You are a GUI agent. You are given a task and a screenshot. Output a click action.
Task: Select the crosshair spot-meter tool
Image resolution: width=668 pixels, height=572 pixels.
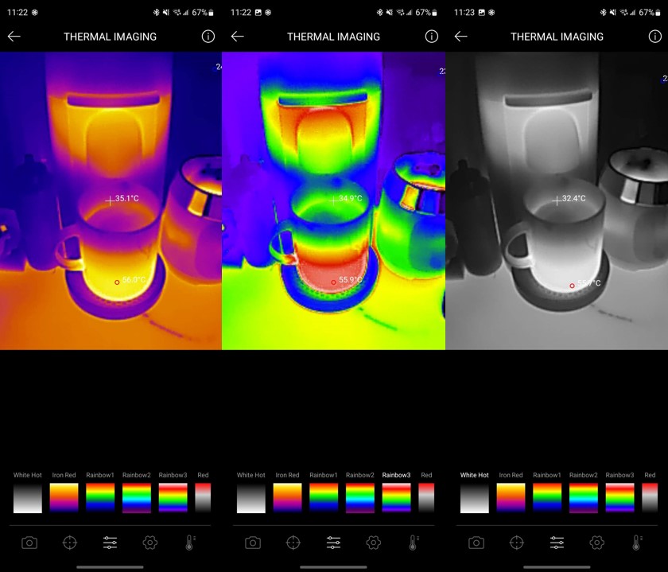tap(70, 542)
